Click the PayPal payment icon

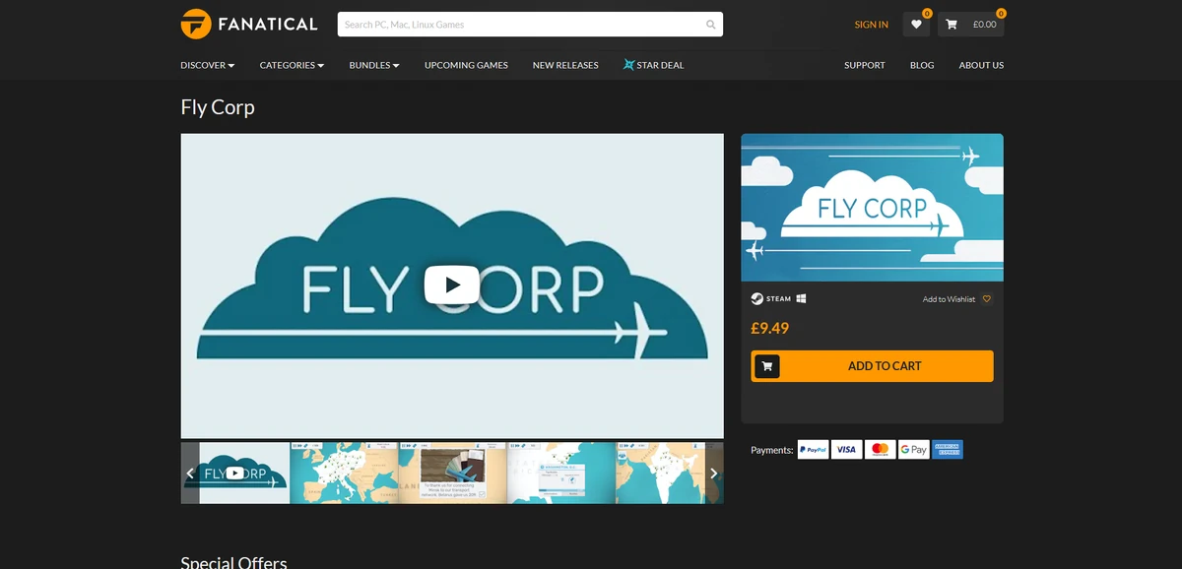click(x=813, y=449)
